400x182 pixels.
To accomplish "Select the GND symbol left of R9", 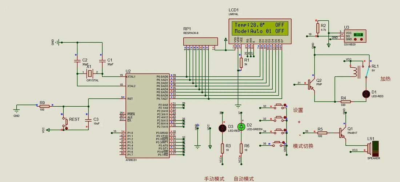I will 17,111.
